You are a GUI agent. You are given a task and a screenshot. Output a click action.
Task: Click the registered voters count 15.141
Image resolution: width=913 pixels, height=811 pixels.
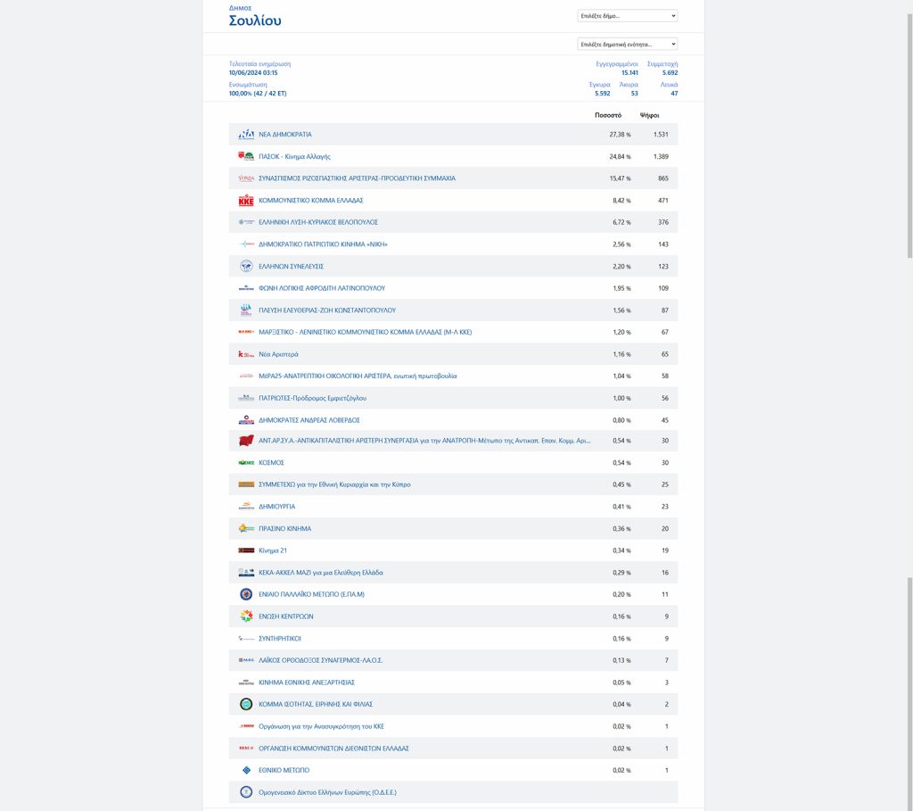pos(629,73)
